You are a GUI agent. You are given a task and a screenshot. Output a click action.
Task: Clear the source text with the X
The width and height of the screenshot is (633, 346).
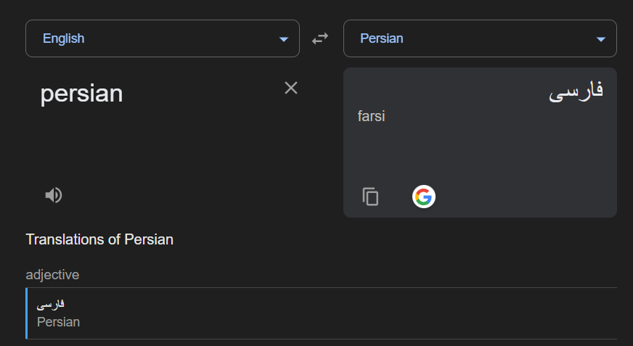(x=291, y=88)
